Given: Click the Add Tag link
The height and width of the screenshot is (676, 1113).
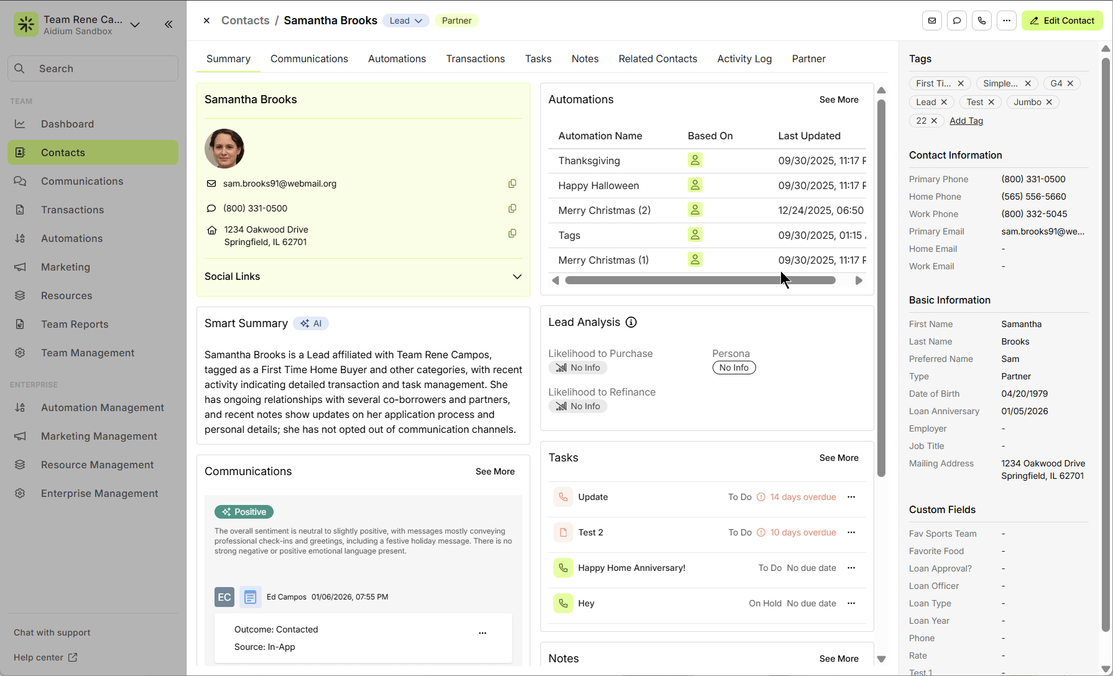Looking at the screenshot, I should click(966, 121).
